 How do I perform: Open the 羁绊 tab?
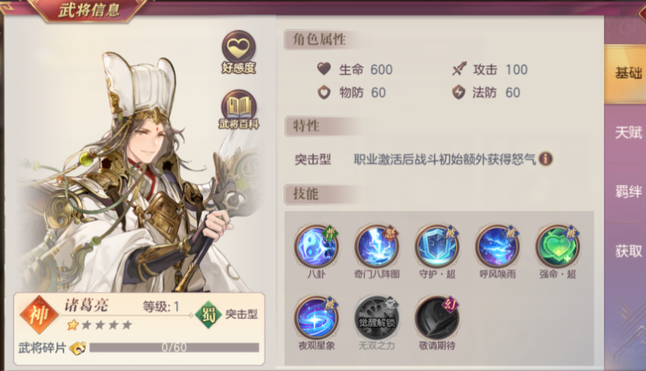point(626,192)
